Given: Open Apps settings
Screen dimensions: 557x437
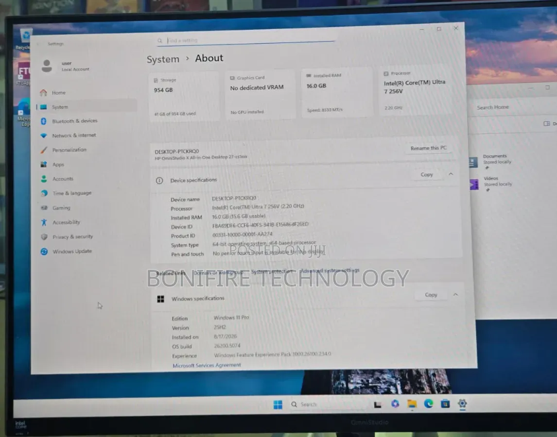Looking at the screenshot, I should [x=58, y=165].
